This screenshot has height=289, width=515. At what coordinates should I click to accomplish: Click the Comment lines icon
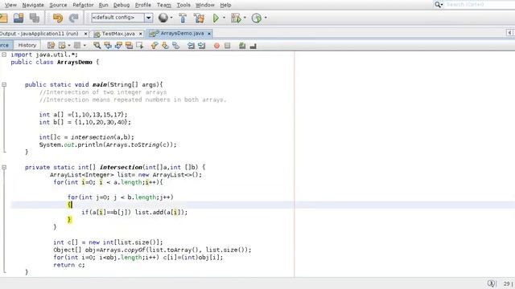242,46
